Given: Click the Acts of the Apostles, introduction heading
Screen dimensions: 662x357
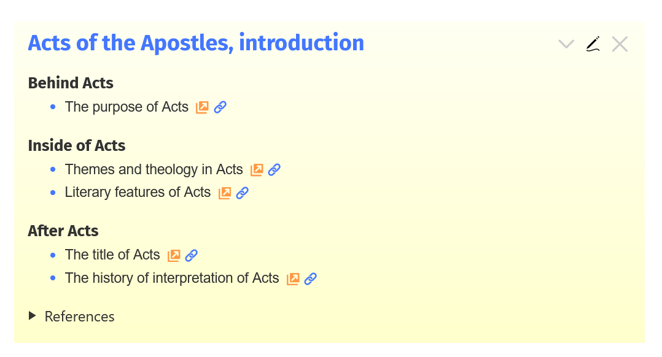Looking at the screenshot, I should tap(196, 43).
